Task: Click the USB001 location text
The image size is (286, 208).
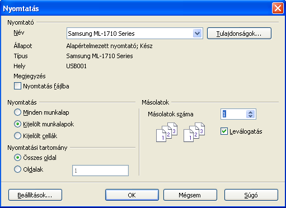Action: click(77, 66)
